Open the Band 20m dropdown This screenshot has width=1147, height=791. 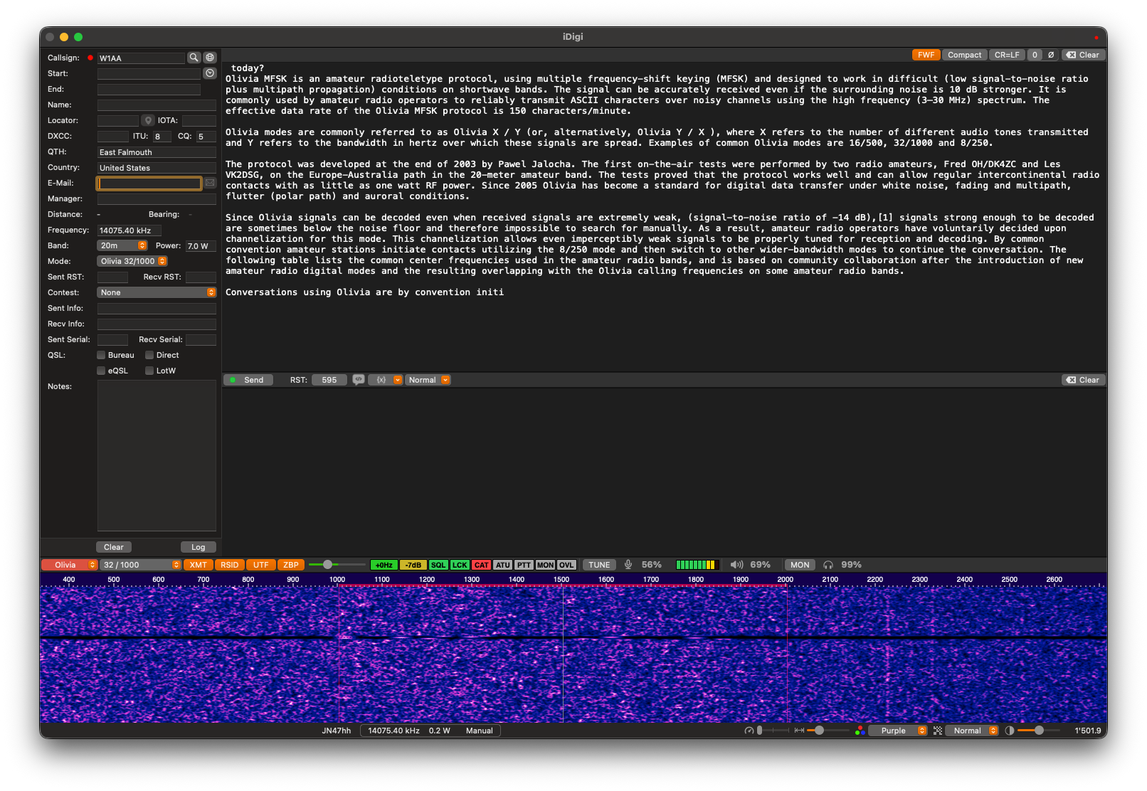pos(122,245)
